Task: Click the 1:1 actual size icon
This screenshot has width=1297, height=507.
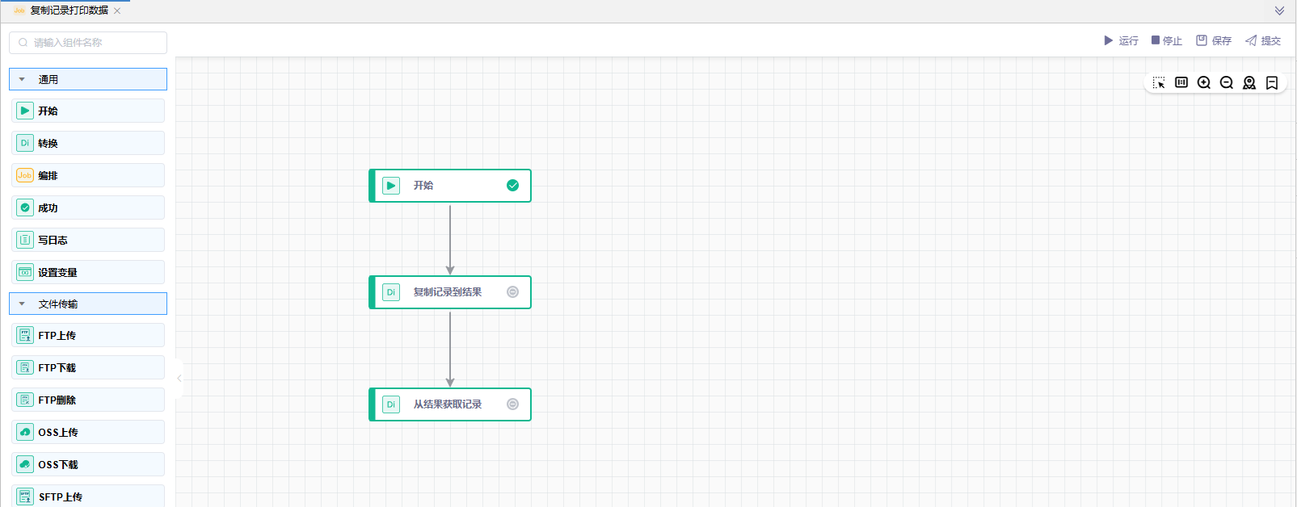Action: [x=1181, y=82]
